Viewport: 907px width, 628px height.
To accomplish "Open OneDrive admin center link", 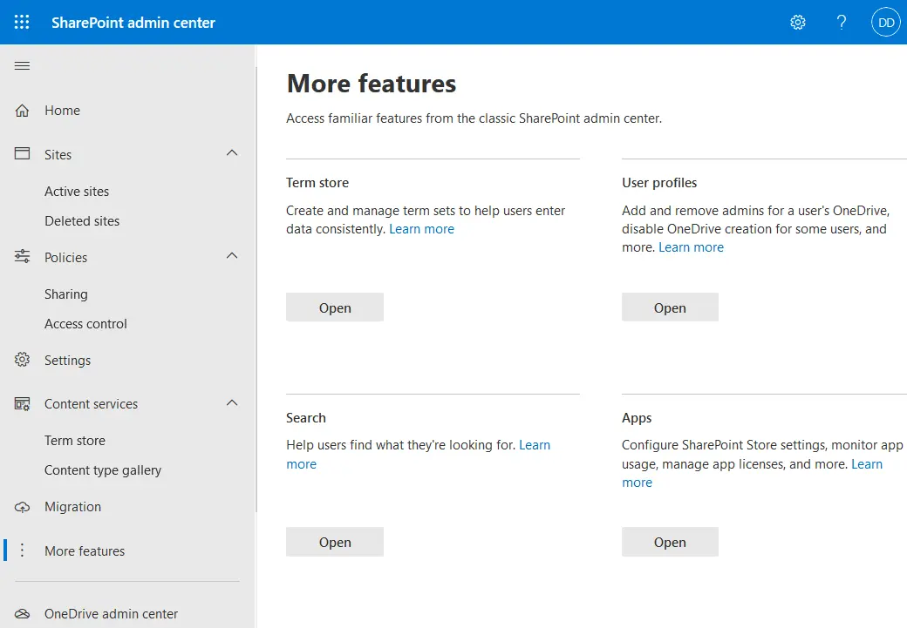I will 111,613.
